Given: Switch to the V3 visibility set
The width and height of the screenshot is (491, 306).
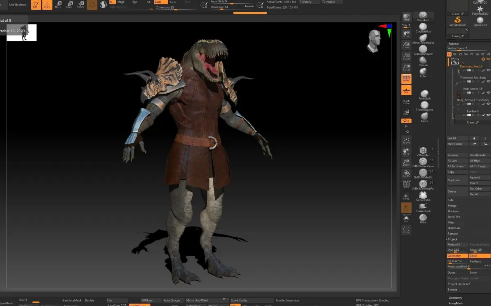Looking at the screenshot, I should click(x=460, y=54).
